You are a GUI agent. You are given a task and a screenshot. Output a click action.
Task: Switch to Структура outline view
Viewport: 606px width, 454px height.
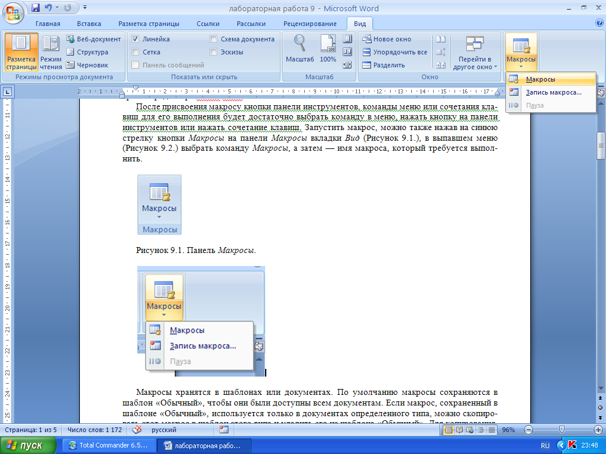tap(88, 52)
